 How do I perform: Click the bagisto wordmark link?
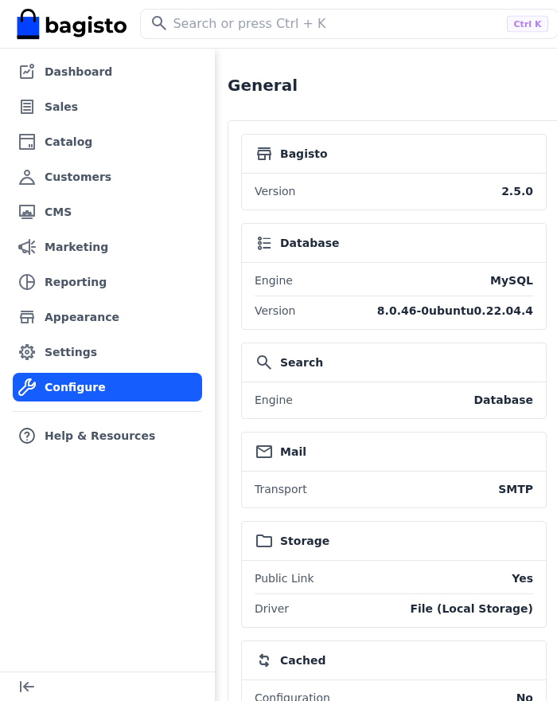click(x=86, y=25)
